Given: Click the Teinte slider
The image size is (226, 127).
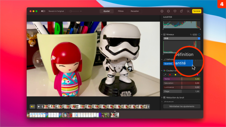Looking at the screenshot, I should click(182, 79).
